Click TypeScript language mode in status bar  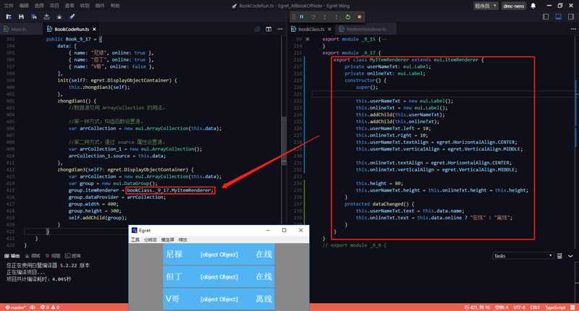click(x=555, y=307)
